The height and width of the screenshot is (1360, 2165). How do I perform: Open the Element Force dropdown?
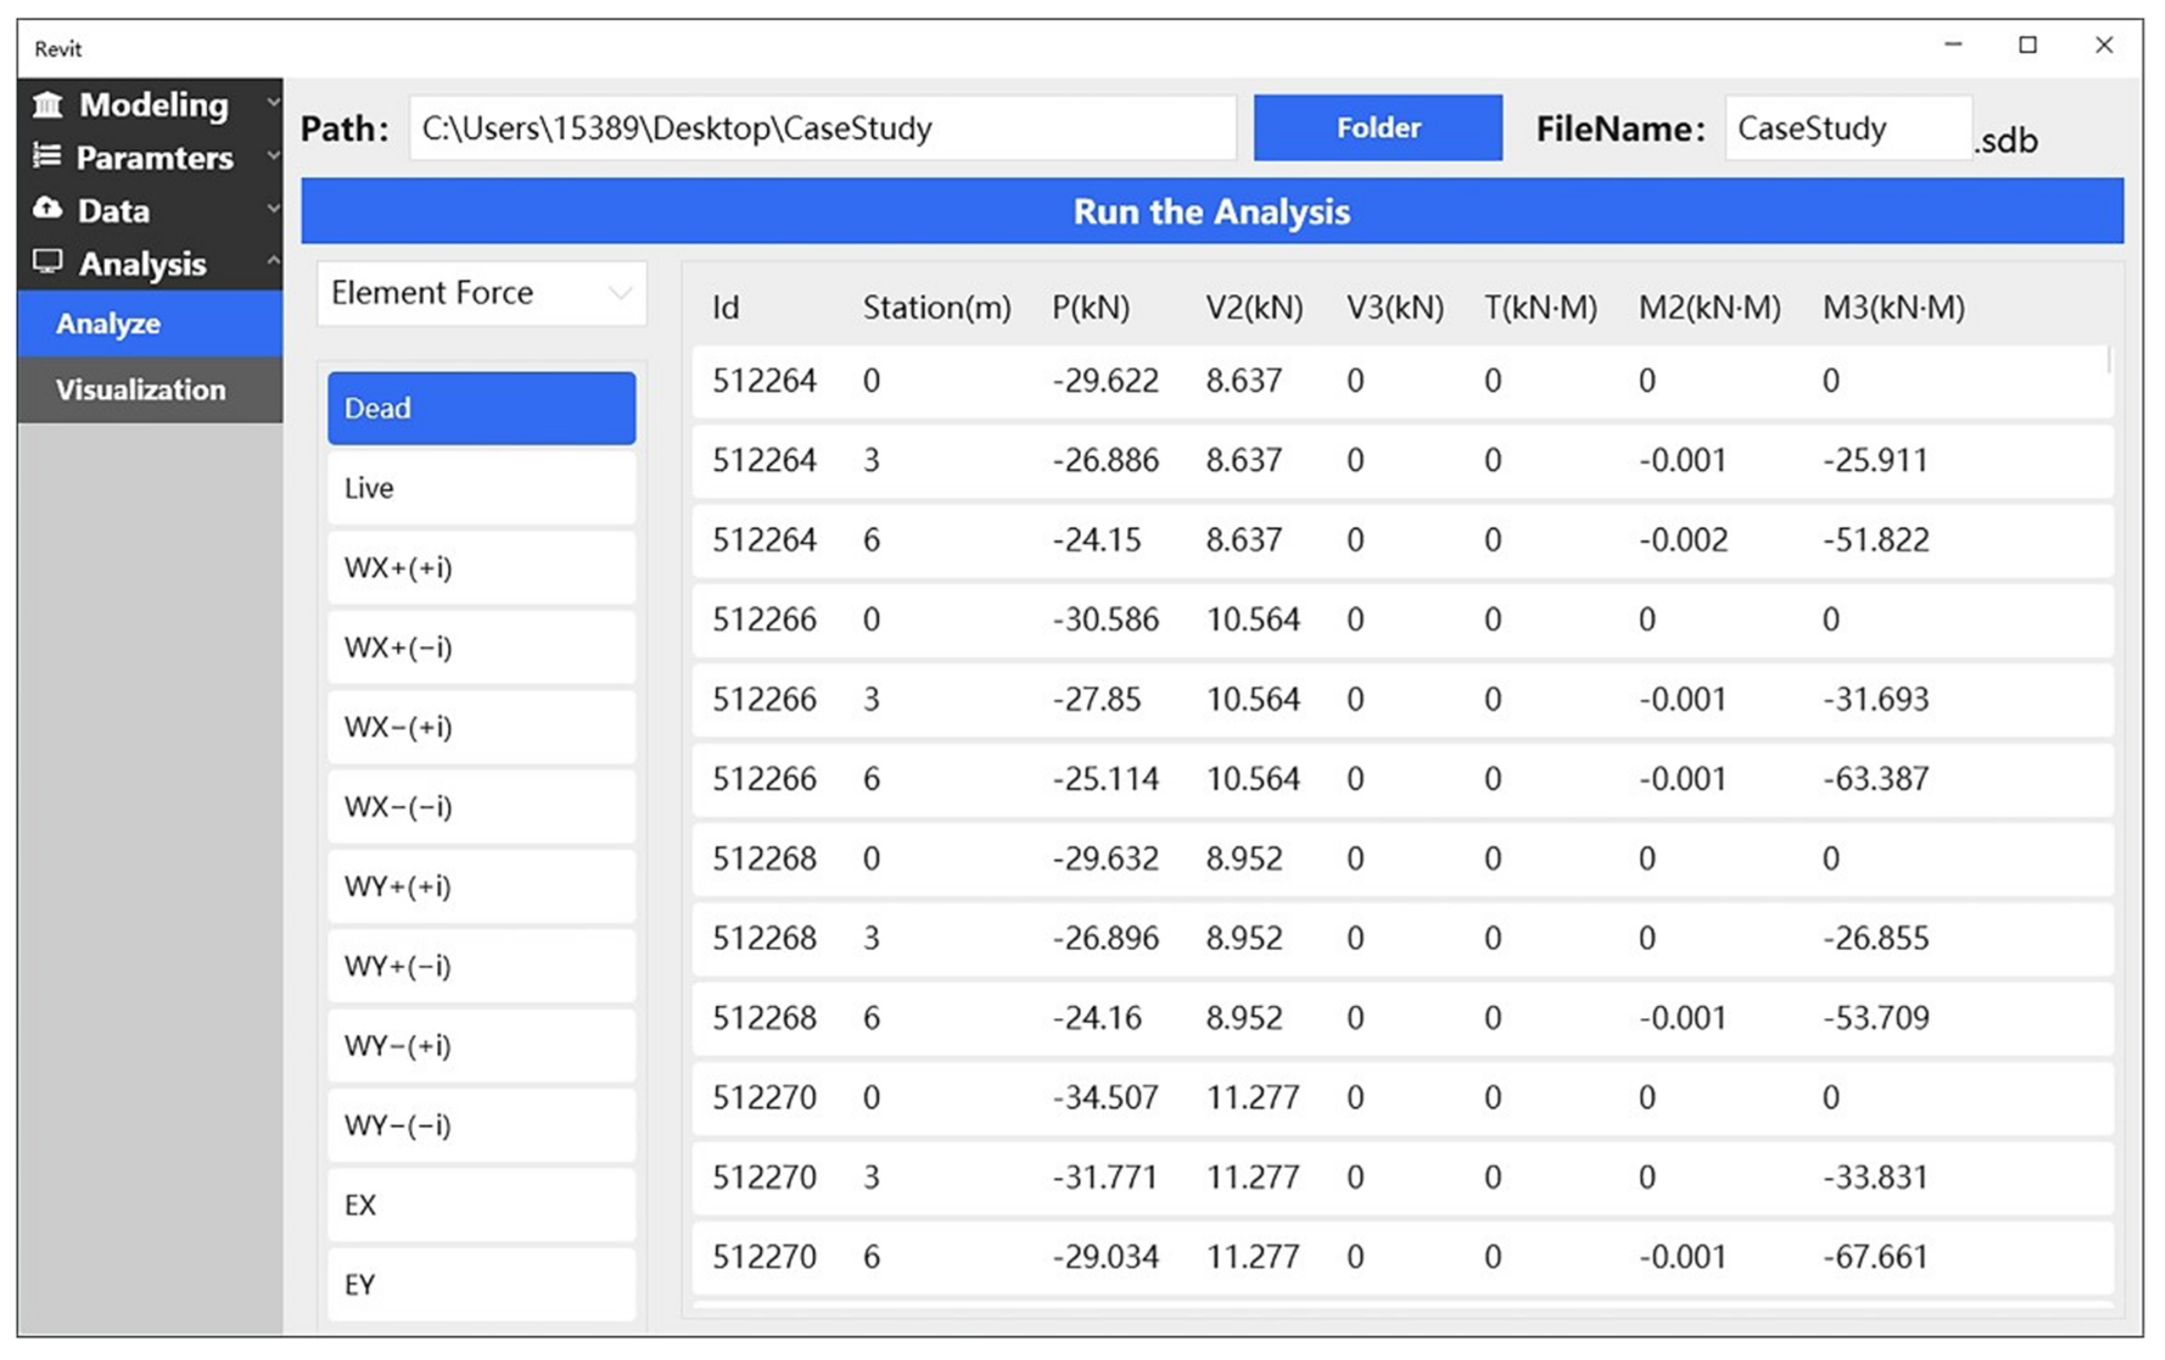pos(482,293)
